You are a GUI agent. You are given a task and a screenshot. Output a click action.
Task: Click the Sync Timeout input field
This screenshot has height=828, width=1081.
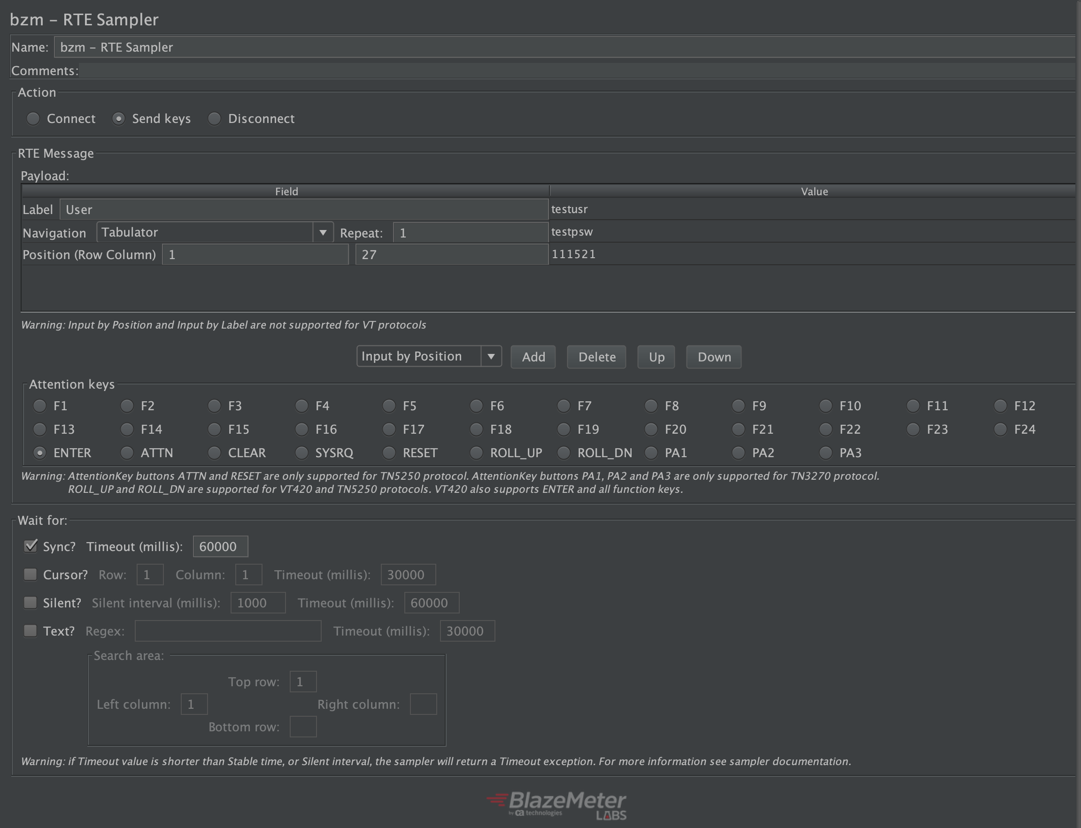point(220,546)
